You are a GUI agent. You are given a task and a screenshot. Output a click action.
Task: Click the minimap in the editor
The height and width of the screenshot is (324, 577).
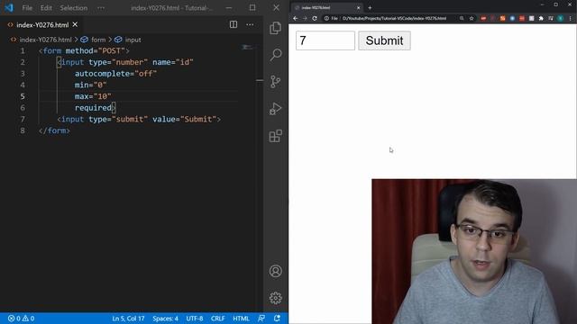click(x=247, y=47)
